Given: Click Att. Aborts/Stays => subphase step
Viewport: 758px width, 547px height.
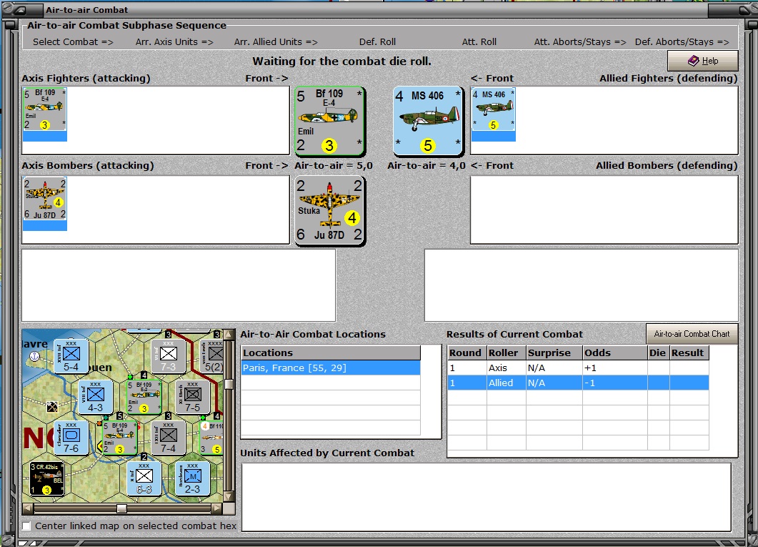Looking at the screenshot, I should click(580, 41).
